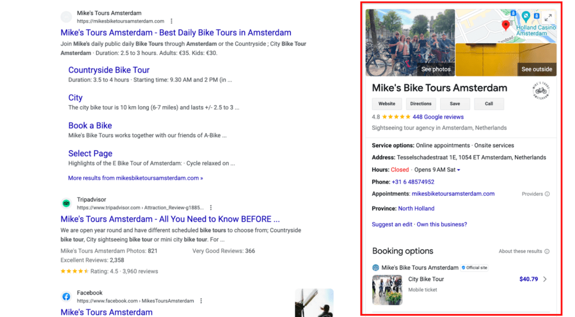Screen dimensions: 575x317
Task: Expand the opening hours dropdown arrow
Action: (x=458, y=170)
